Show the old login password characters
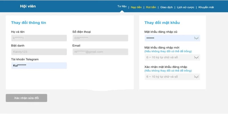 pos(196,38)
